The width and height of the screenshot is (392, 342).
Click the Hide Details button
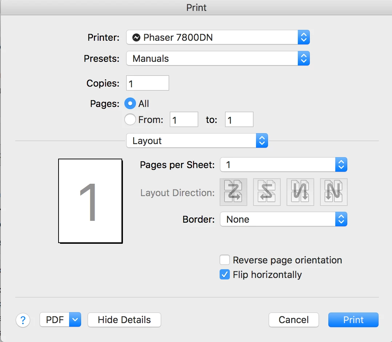point(124,320)
